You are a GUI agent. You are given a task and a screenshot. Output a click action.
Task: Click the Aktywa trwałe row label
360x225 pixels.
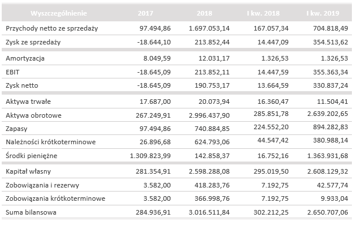(28, 102)
